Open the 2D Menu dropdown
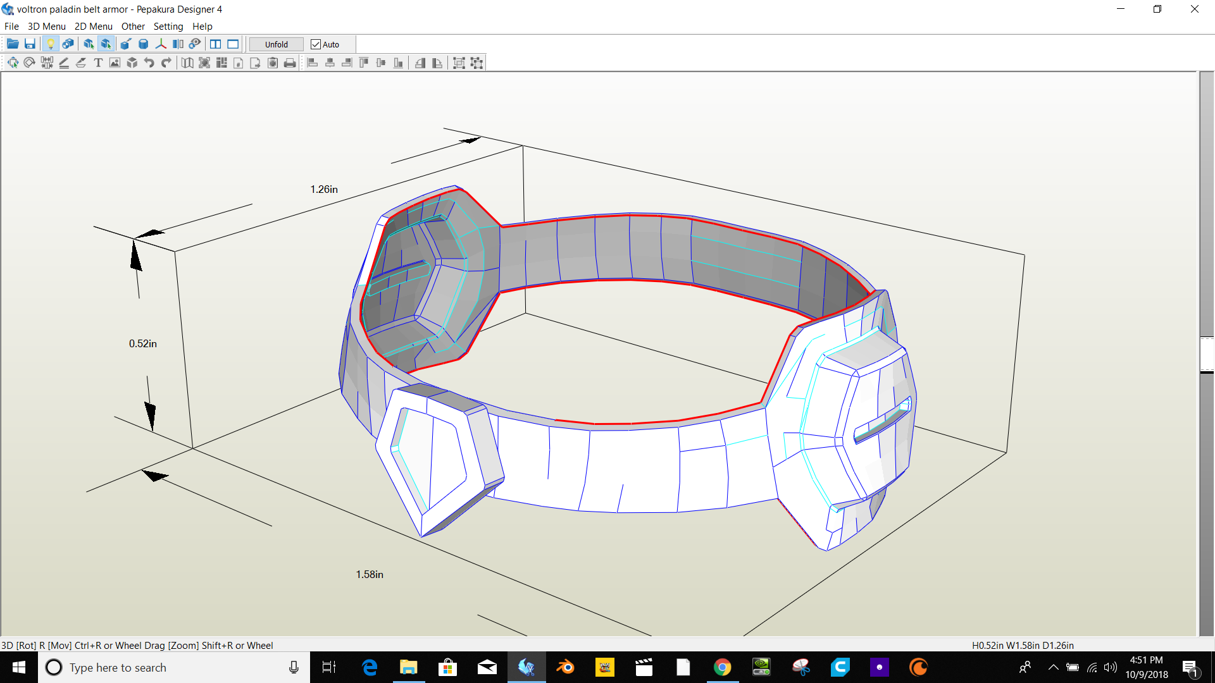The image size is (1215, 683). tap(93, 27)
